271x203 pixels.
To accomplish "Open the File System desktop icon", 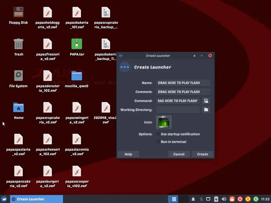I will click(x=18, y=76).
